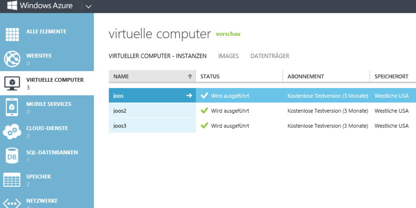Screen dimensions: 416x208
Task: Click the Websites globe icon
Action: tap(12, 59)
